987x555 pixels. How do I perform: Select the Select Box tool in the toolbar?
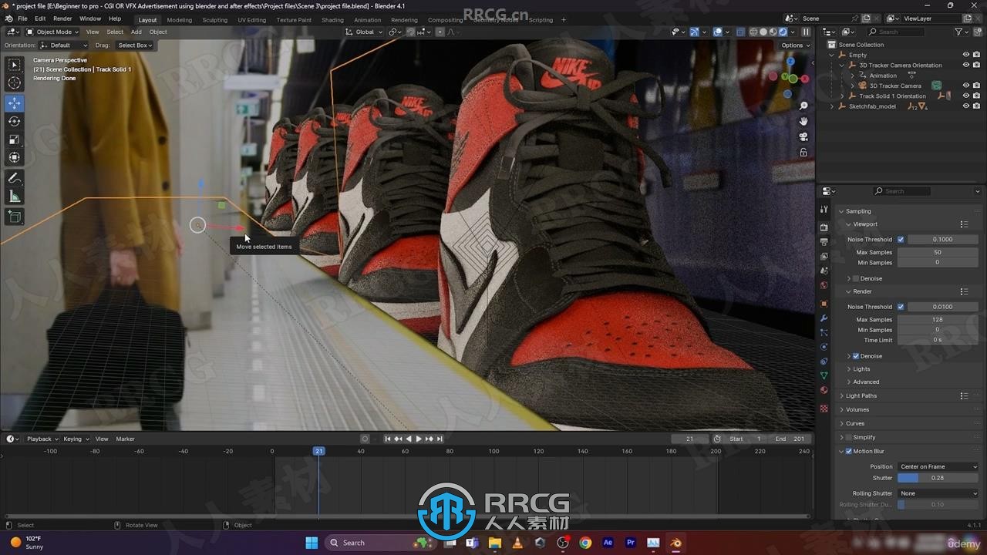pyautogui.click(x=15, y=65)
